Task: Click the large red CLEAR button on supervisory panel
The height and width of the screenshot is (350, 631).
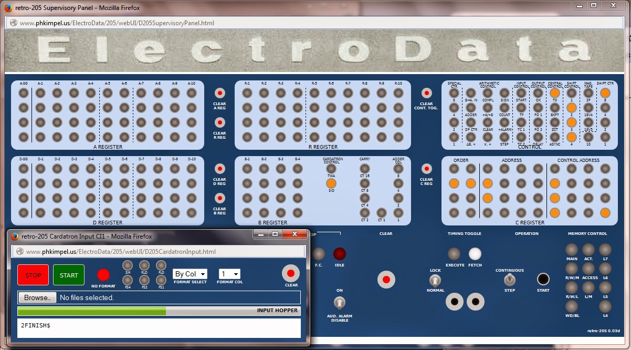Action: (x=386, y=279)
